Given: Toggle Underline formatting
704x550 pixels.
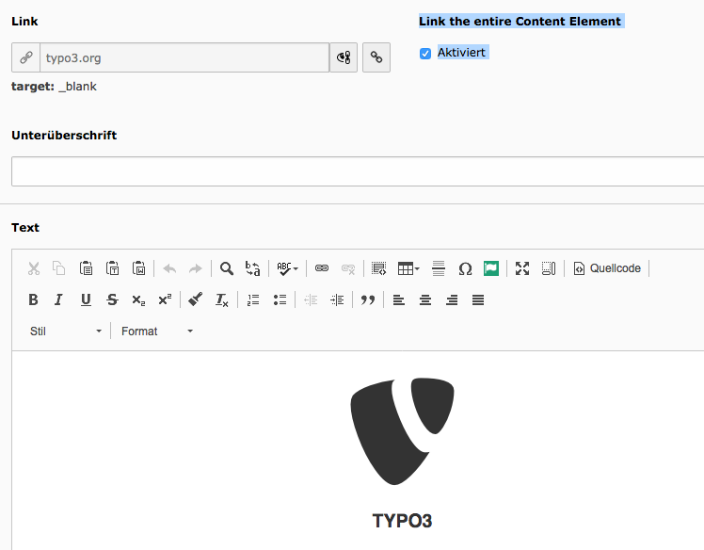Looking at the screenshot, I should [86, 299].
